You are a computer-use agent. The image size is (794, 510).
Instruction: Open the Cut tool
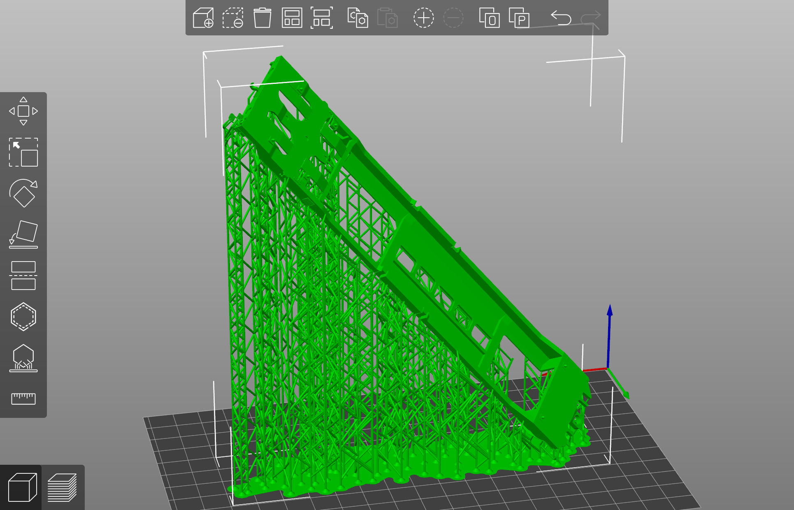point(23,276)
